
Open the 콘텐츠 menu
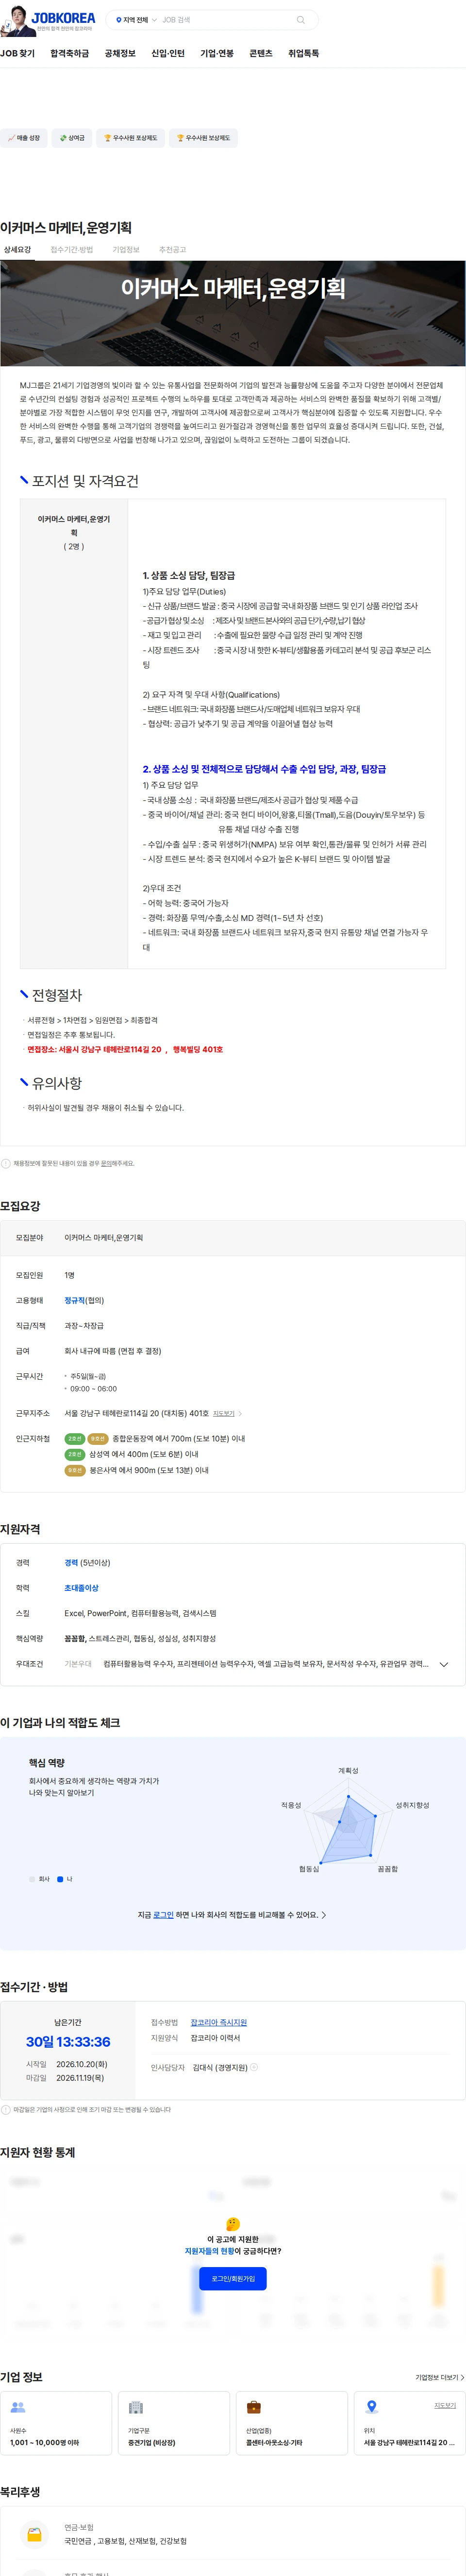click(x=262, y=54)
